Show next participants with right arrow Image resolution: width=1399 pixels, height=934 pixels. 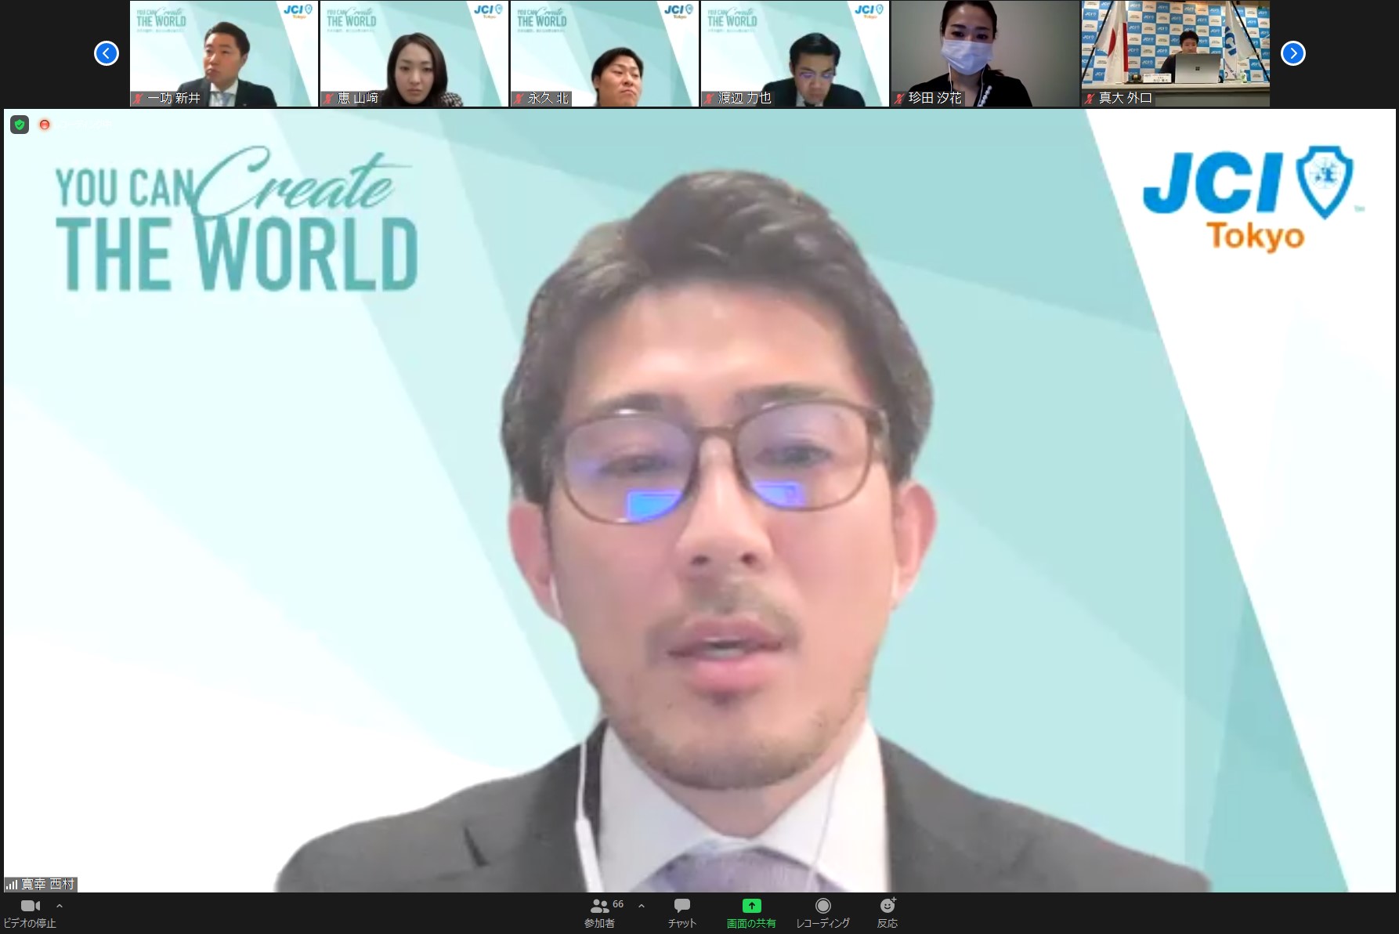coord(1292,53)
